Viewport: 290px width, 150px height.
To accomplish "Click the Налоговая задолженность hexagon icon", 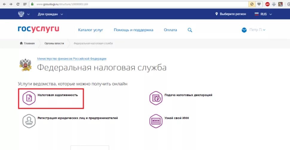I will [29, 98].
